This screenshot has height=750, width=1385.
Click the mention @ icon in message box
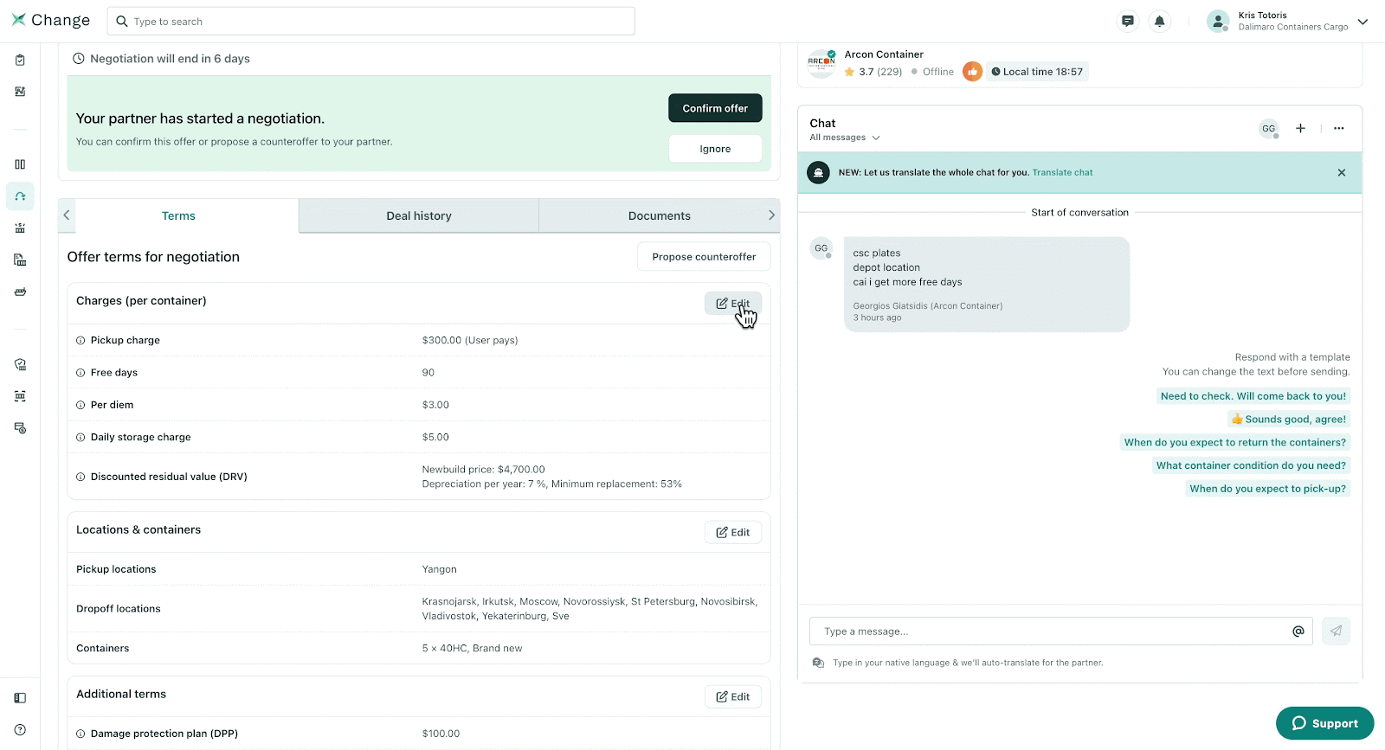click(1298, 631)
